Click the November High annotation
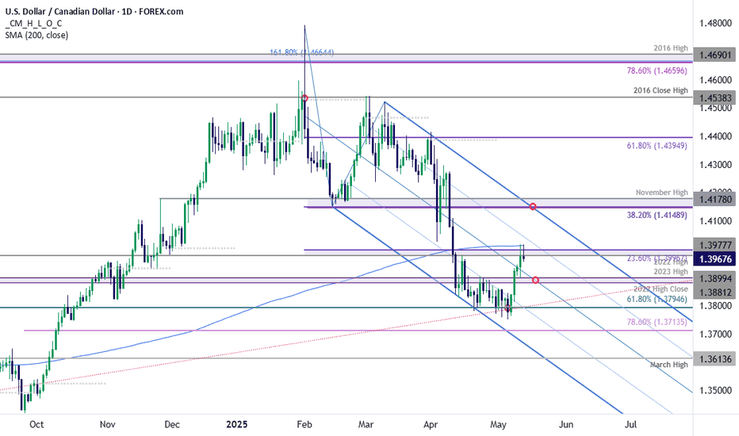Image resolution: width=739 pixels, height=436 pixels. coord(662,193)
